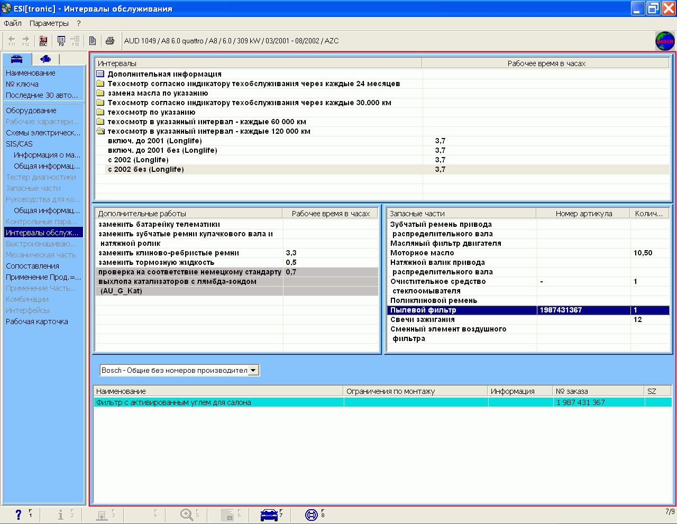Screen dimensions: 677x524
Task: Click the folder icon for техосмотр по указанию
Action: coord(100,112)
